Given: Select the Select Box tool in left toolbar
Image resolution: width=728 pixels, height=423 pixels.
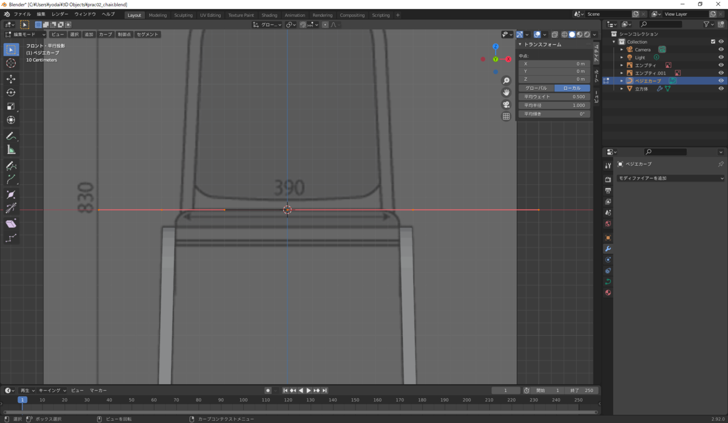Looking at the screenshot, I should click(11, 50).
